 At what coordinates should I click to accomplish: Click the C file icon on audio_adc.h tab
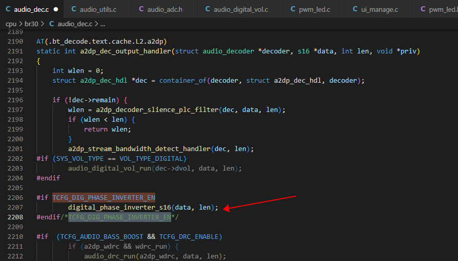click(141, 9)
